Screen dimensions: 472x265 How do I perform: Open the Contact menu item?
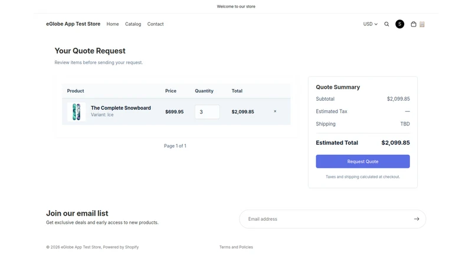coord(155,24)
